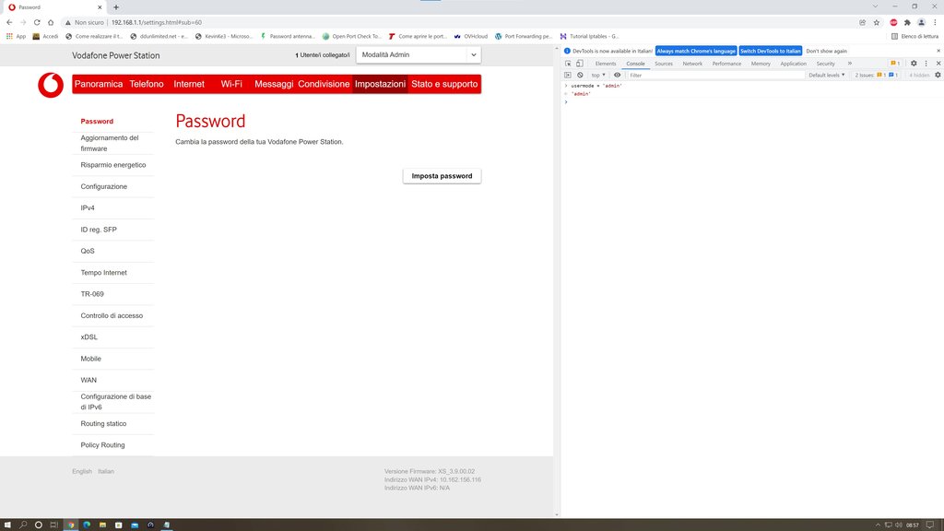Open the browser home page

[x=51, y=22]
